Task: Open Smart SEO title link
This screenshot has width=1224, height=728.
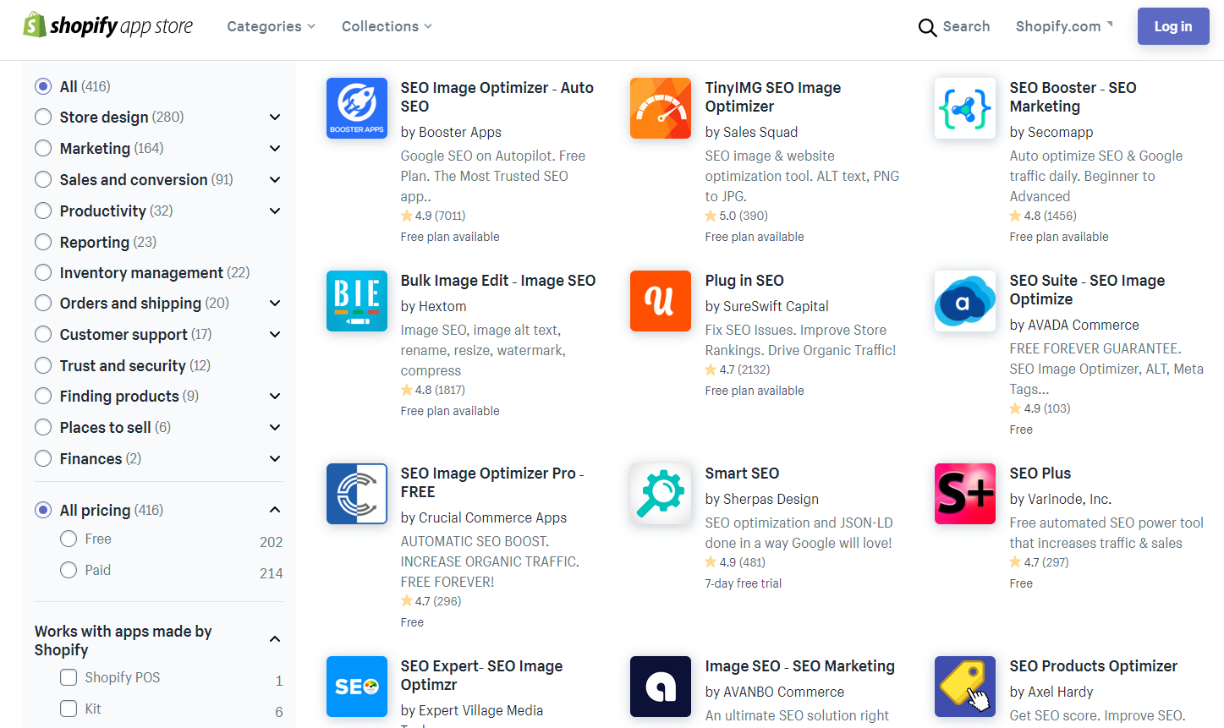Action: [x=742, y=473]
